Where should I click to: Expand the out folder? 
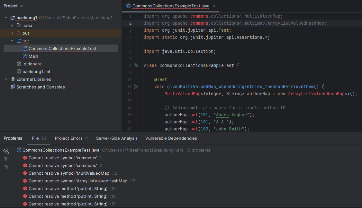tap(12, 33)
